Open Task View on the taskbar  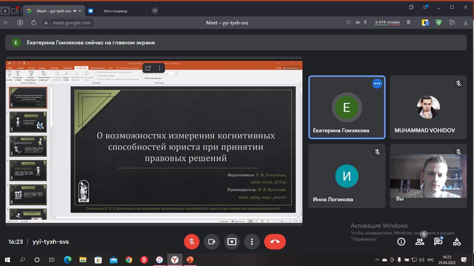(52, 260)
